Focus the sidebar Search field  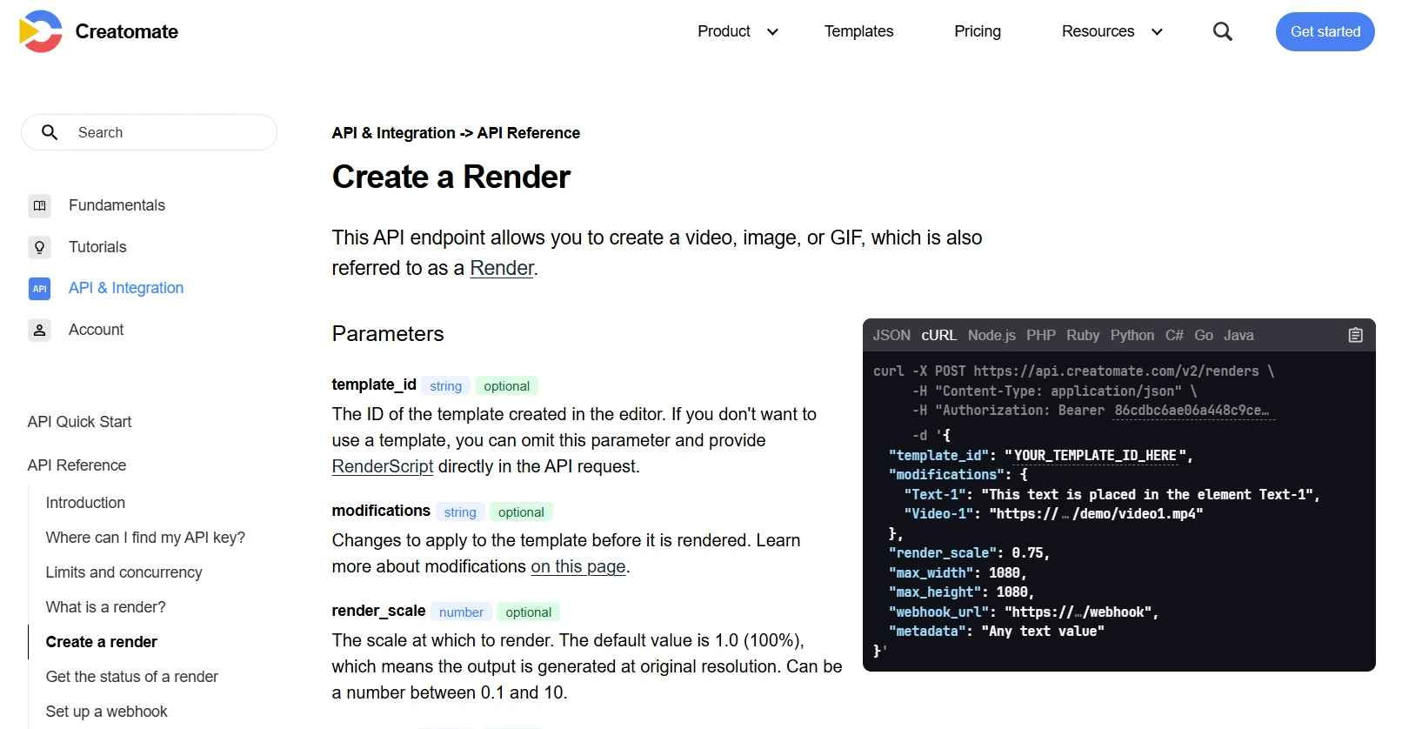tap(149, 132)
